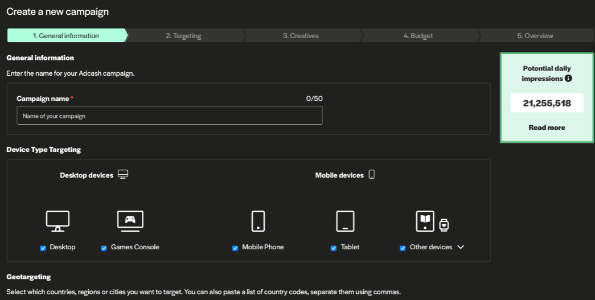Click the Games Console controller icon
Image resolution: width=595 pixels, height=300 pixels.
click(130, 221)
